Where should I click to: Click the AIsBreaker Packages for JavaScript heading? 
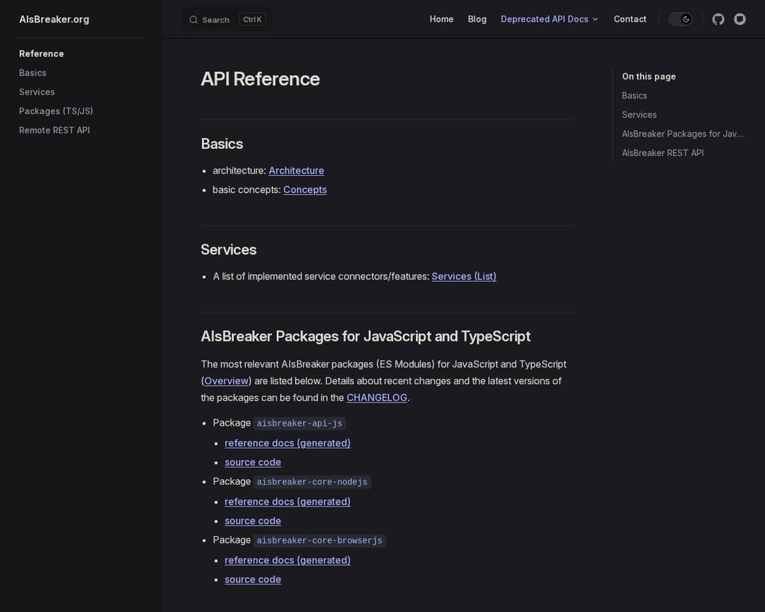point(365,336)
